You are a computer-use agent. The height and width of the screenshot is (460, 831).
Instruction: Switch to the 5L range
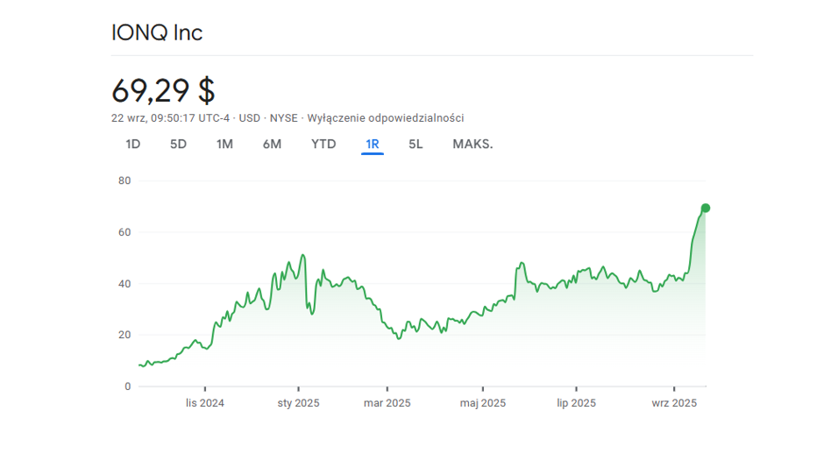click(x=415, y=145)
